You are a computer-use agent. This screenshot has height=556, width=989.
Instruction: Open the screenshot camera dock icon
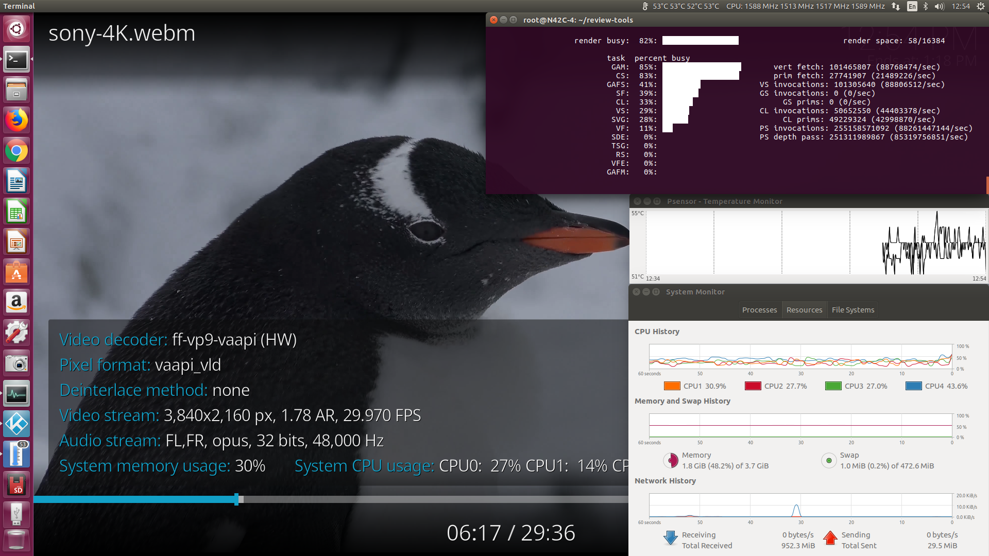tap(16, 363)
